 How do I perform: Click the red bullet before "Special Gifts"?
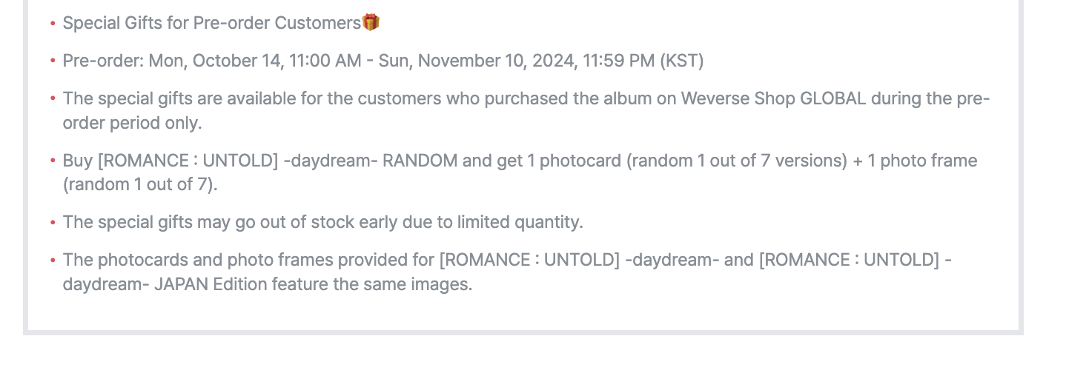[x=53, y=24]
